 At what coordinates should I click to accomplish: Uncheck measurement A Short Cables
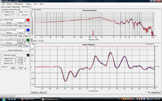click(x=2, y=20)
